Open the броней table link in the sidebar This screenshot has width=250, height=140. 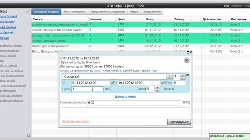[9, 16]
